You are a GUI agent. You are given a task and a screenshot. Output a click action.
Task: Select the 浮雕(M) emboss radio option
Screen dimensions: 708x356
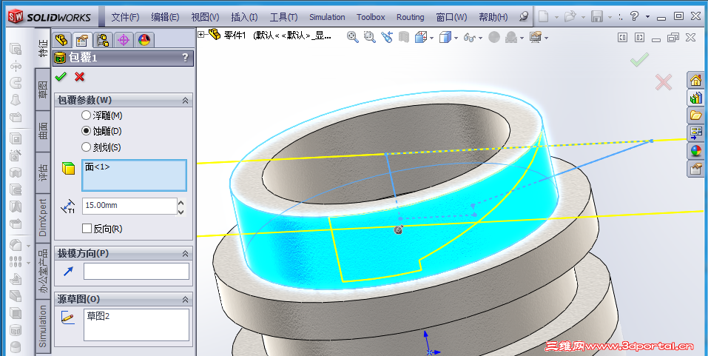[x=87, y=115]
